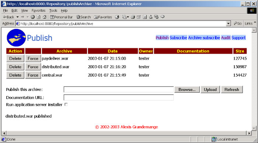Stop loading with the Stop icon

[32, 17]
